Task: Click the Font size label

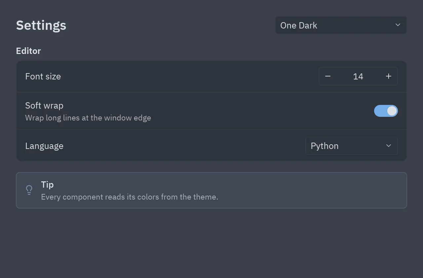Action: pos(43,76)
